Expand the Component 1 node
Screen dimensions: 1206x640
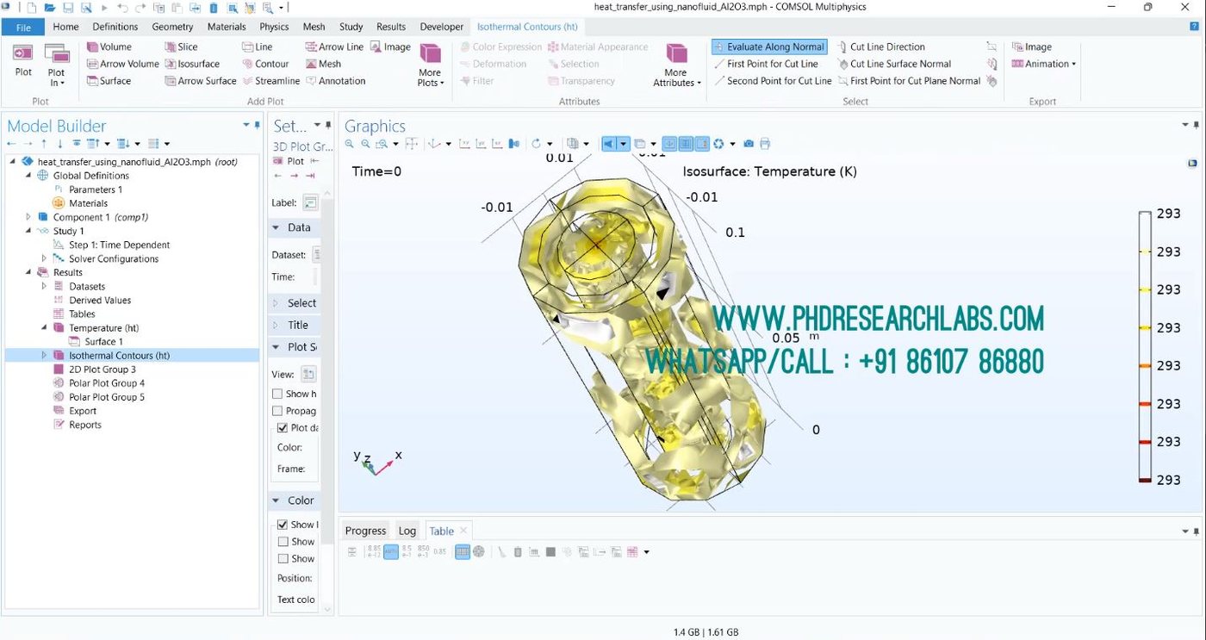point(28,217)
